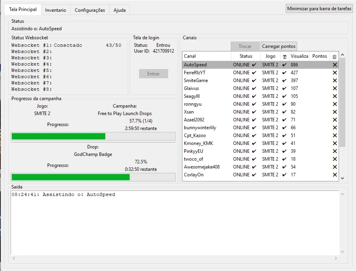Click the GodChamp Badge drop progress bar

point(93,177)
